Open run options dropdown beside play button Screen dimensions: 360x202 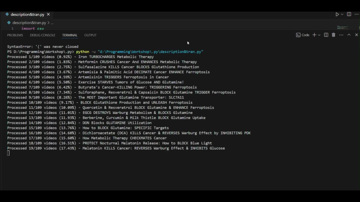[x=342, y=14]
